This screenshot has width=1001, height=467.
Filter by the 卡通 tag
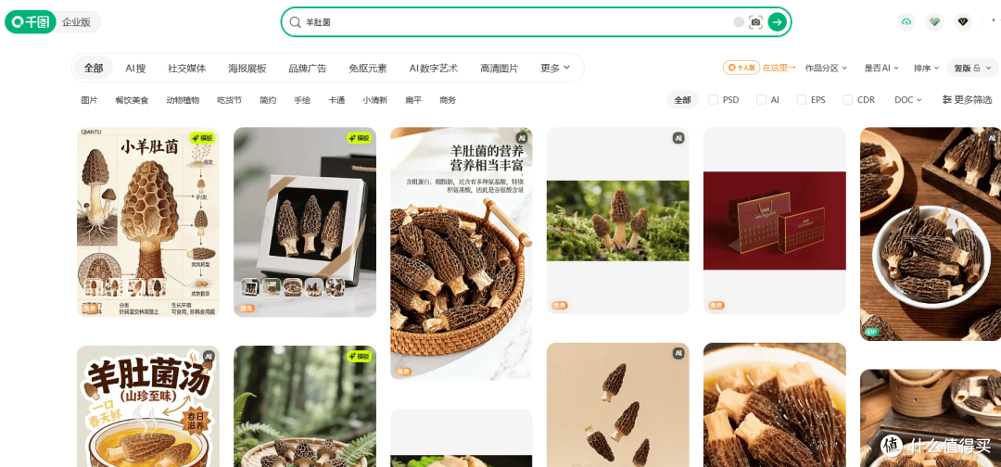[336, 100]
